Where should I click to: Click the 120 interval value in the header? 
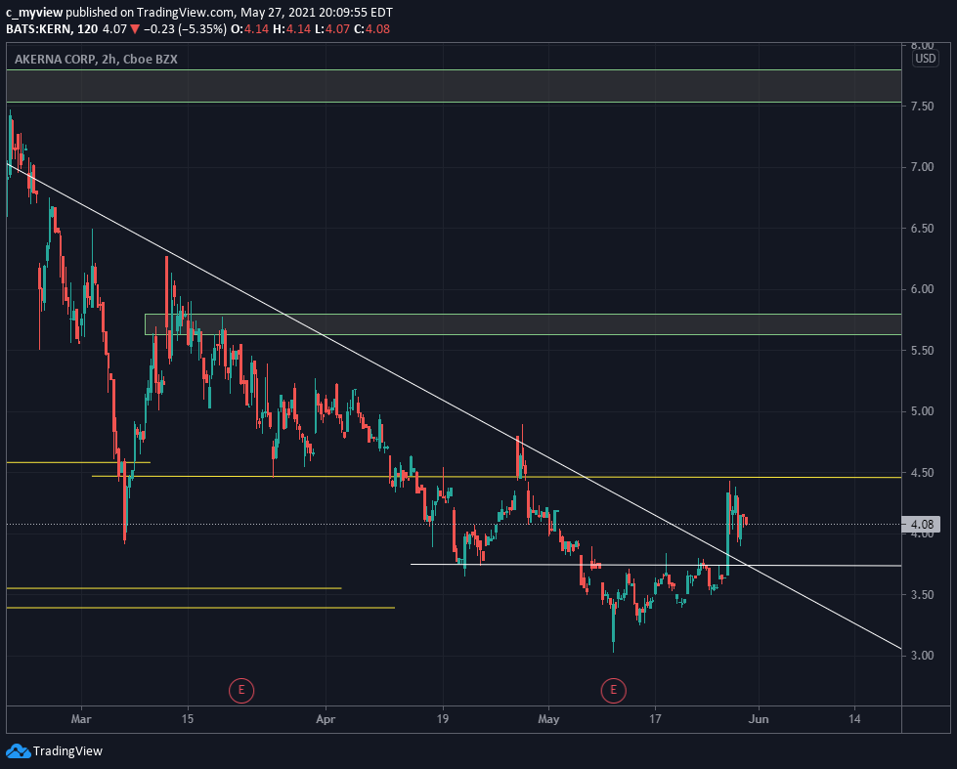(x=87, y=28)
